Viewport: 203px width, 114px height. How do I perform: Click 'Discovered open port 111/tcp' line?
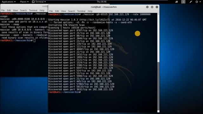[80, 47]
